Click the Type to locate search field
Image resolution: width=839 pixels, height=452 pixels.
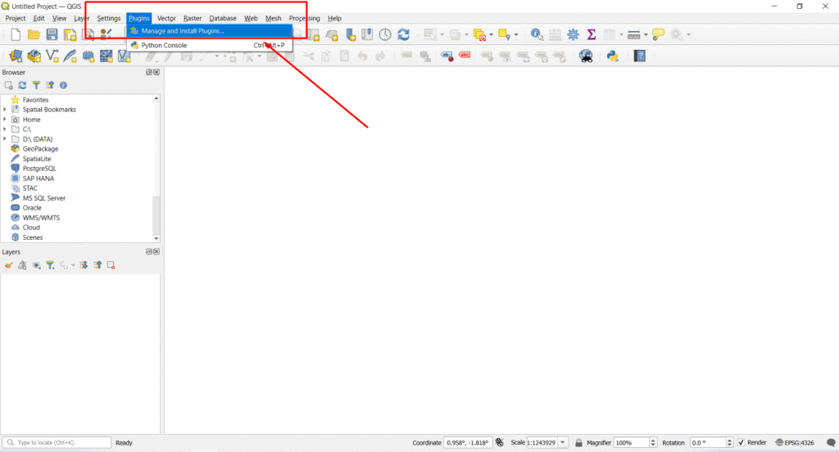click(x=57, y=442)
